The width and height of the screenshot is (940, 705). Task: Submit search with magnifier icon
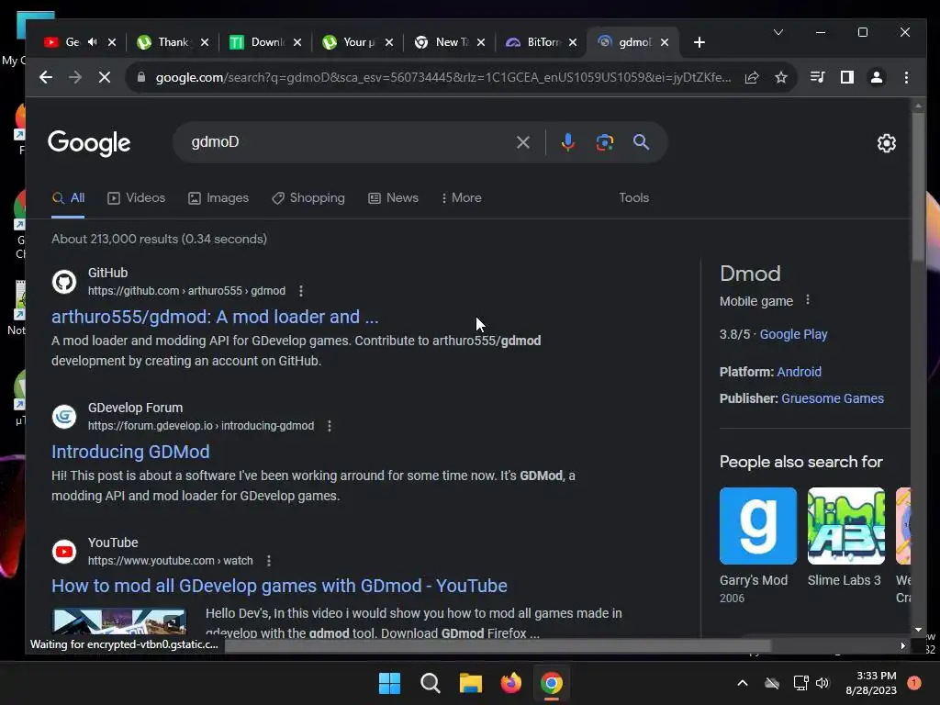[641, 142]
